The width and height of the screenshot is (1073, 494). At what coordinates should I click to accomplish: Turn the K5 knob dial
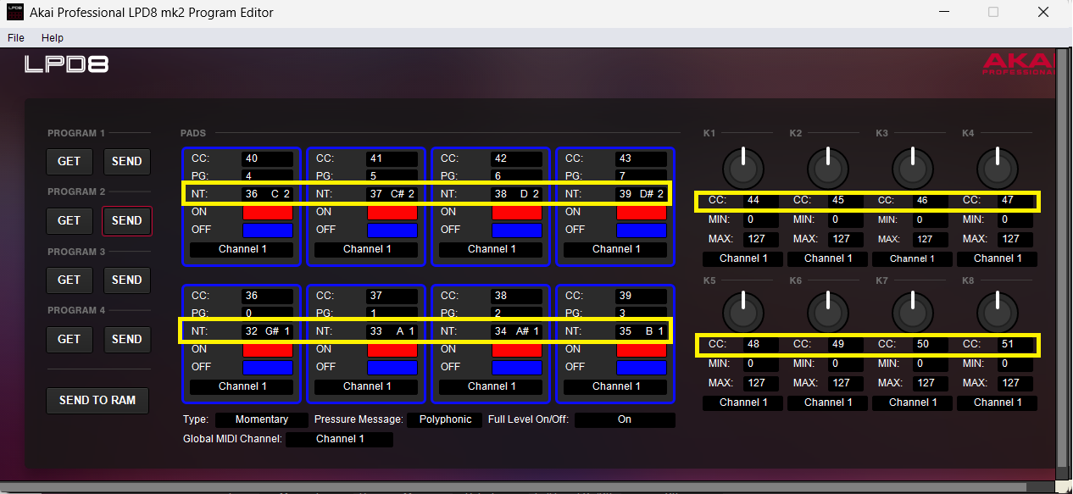pyautogui.click(x=742, y=312)
